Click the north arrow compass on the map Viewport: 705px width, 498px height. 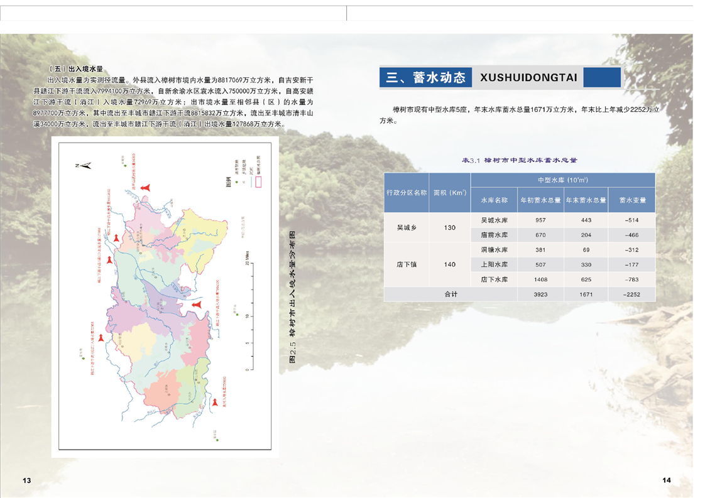click(x=85, y=166)
